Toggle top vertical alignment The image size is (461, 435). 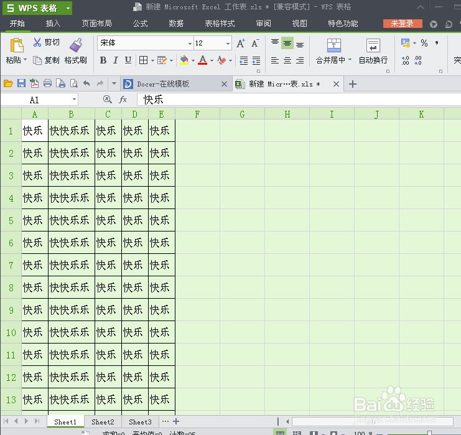click(275, 43)
